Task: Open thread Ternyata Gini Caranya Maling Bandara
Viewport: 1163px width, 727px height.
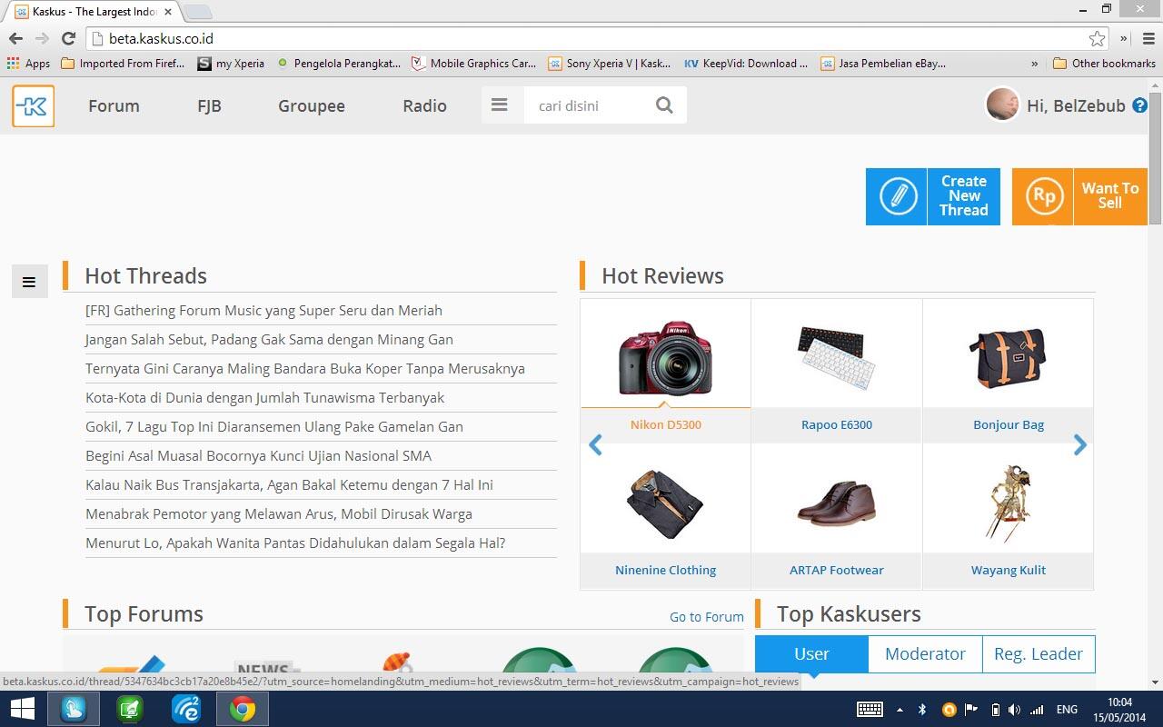Action: point(305,368)
